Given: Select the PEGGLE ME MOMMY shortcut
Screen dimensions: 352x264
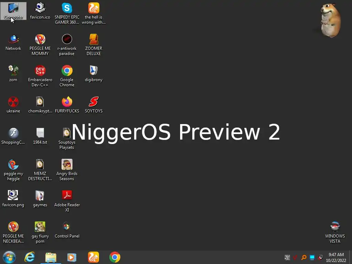Looking at the screenshot, I should coord(40,45).
